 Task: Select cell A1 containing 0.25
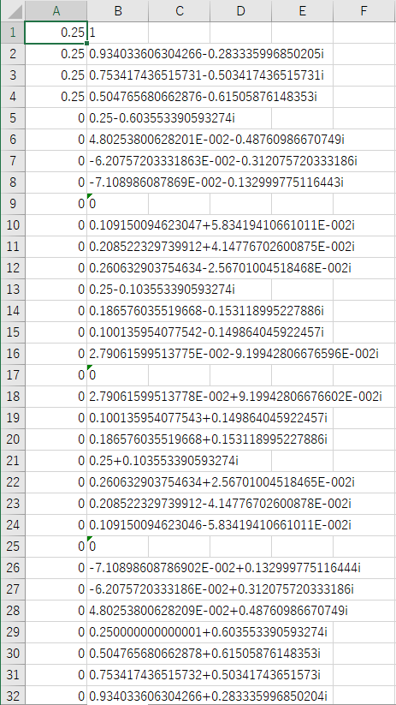[56, 33]
